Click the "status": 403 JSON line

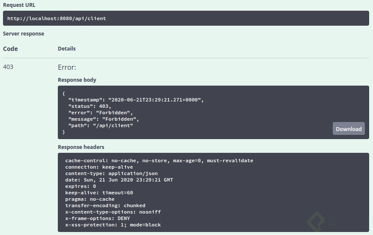(x=90, y=106)
